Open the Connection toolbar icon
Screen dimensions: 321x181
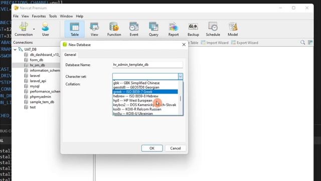pyautogui.click(x=24, y=29)
